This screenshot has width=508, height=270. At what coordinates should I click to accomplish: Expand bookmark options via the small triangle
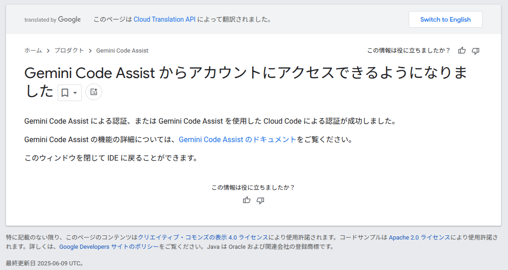tap(74, 92)
